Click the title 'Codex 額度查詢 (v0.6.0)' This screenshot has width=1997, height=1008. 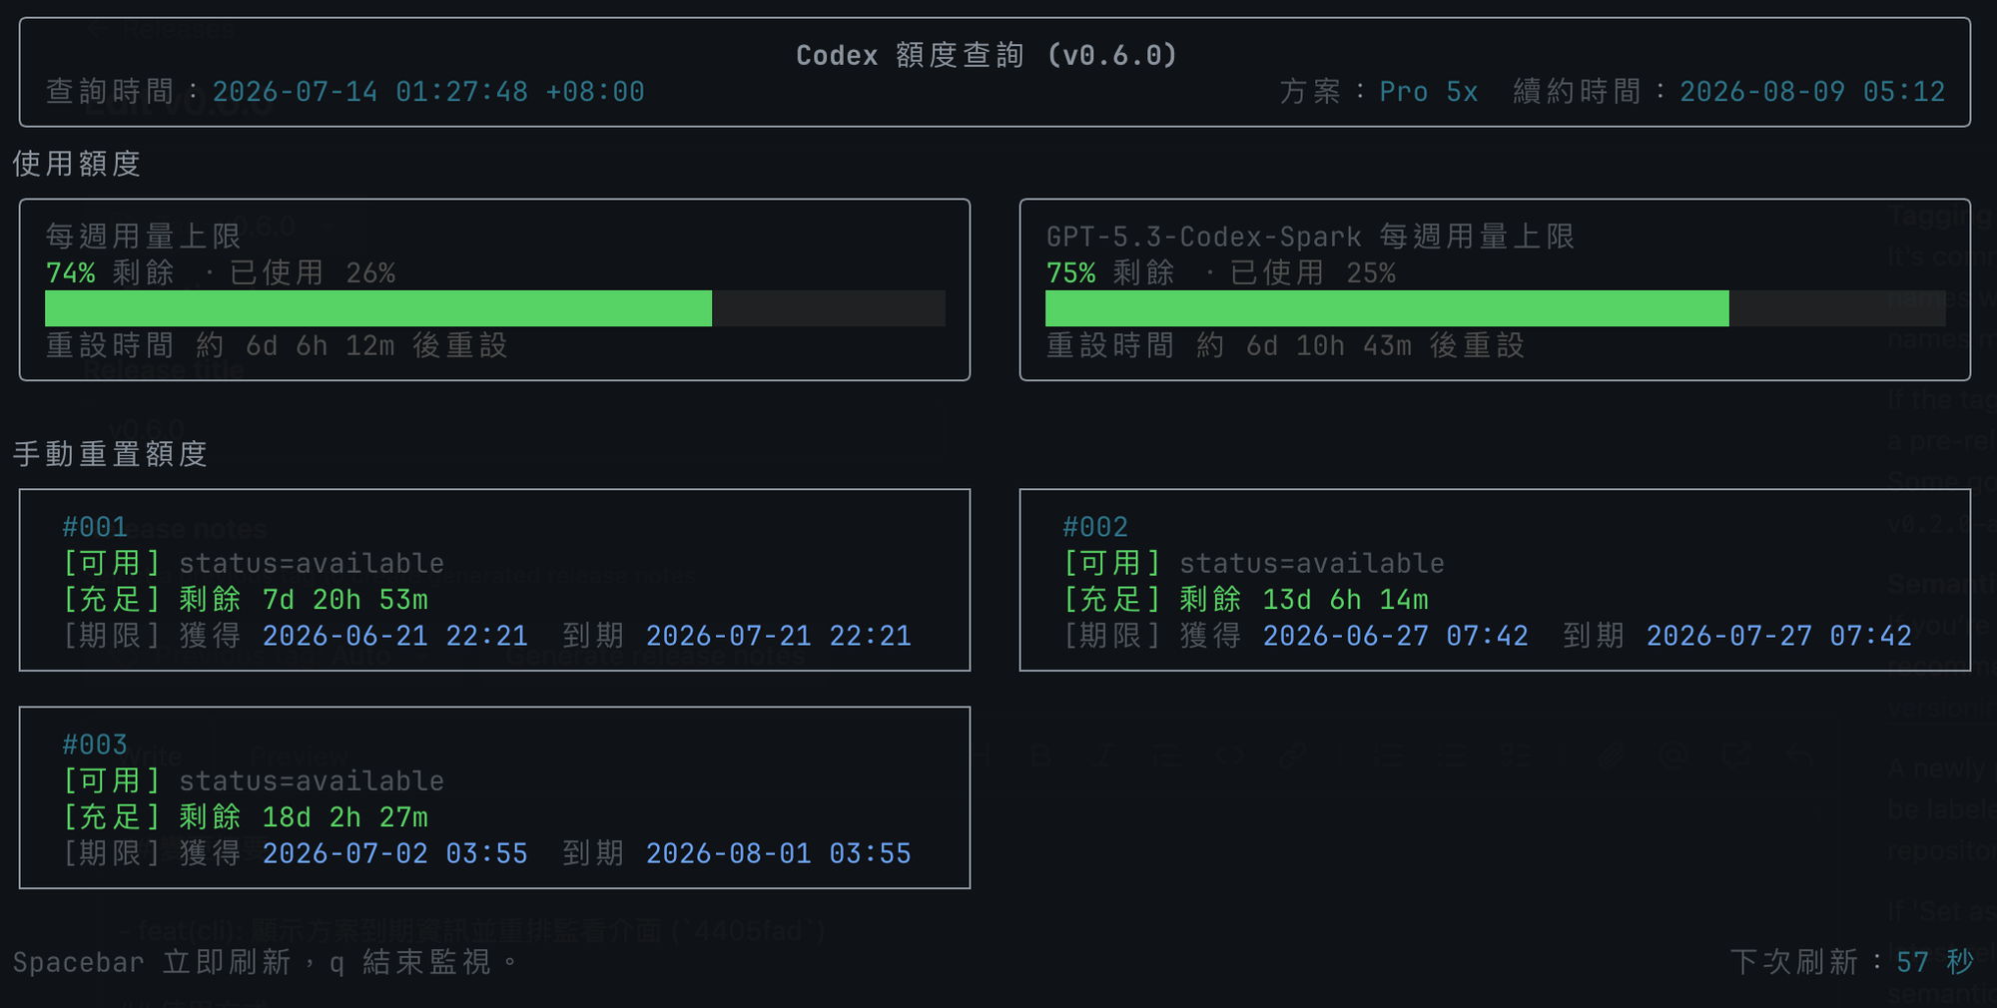[987, 55]
